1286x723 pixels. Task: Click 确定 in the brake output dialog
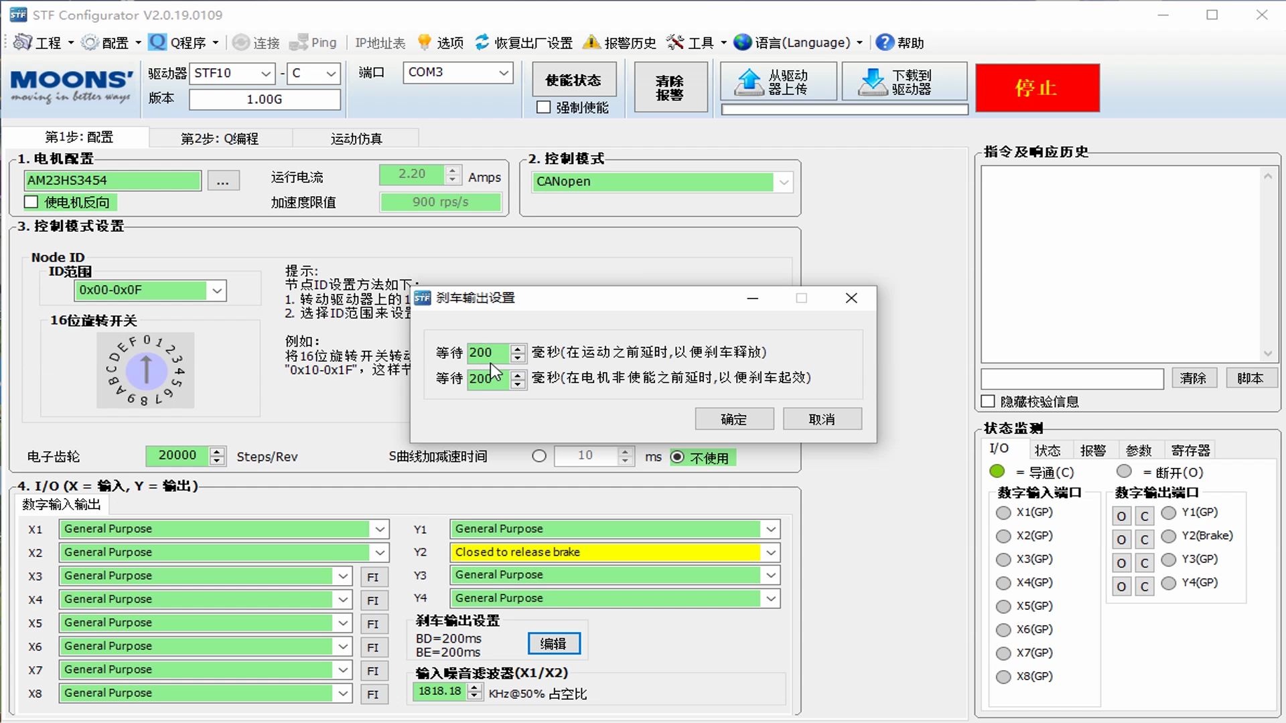733,418
